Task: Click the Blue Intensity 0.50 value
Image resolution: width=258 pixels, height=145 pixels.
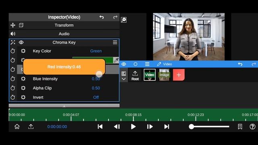Action: point(96,79)
